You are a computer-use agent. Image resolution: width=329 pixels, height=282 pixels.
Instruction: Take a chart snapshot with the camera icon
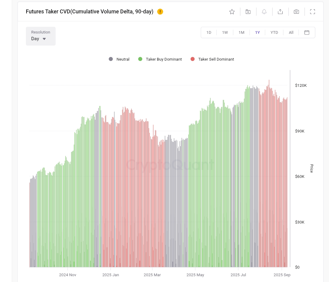coord(296,12)
